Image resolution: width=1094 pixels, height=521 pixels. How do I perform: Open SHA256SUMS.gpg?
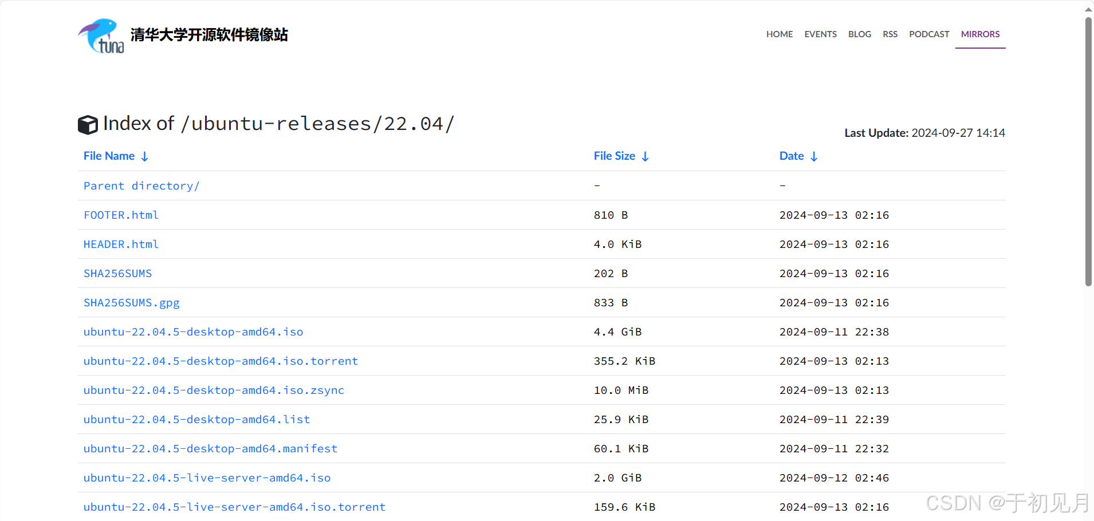[131, 302]
